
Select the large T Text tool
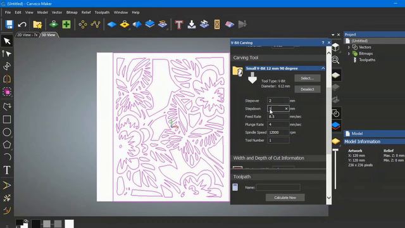(7, 170)
